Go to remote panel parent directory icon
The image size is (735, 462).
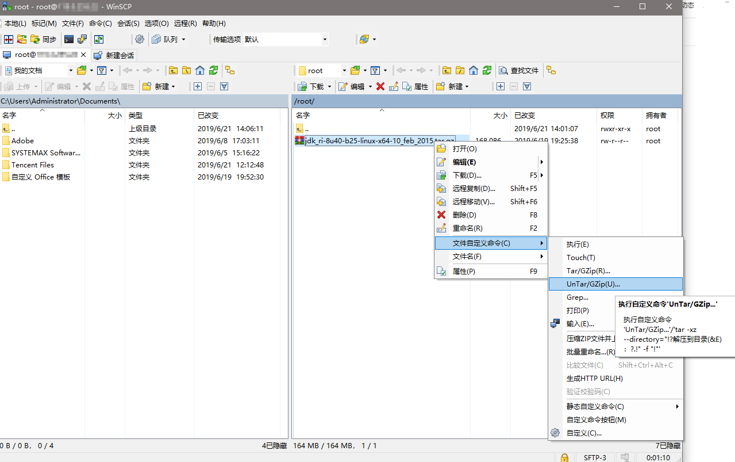coord(447,70)
